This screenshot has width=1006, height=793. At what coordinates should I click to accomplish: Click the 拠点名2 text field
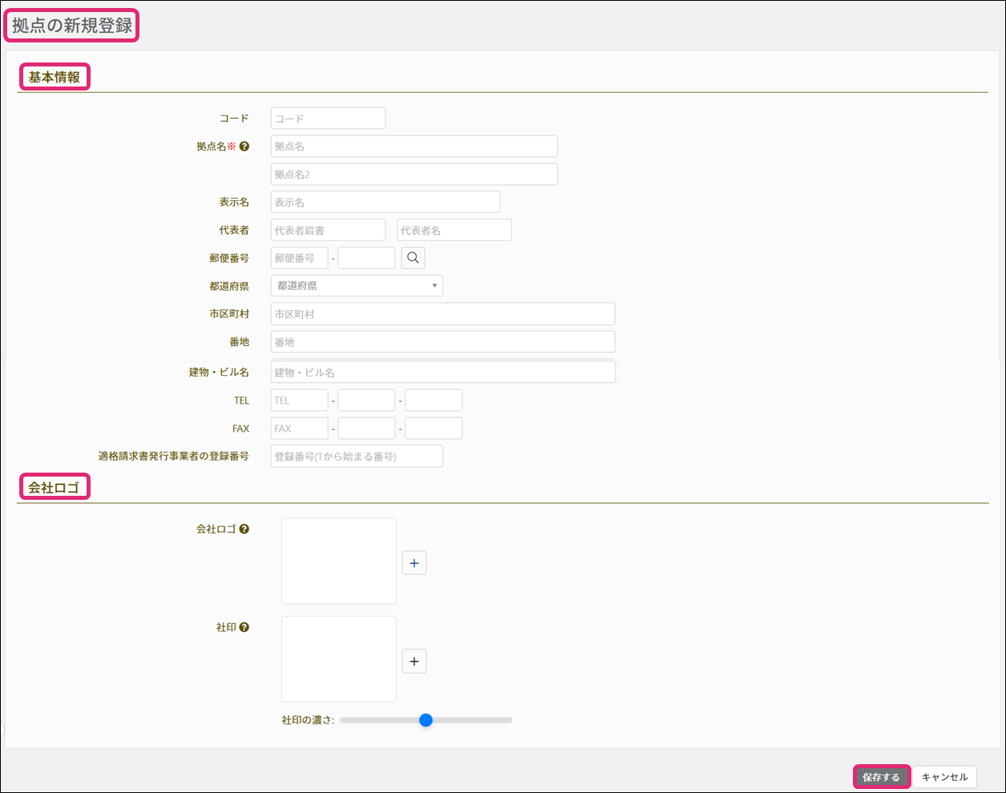(x=414, y=175)
